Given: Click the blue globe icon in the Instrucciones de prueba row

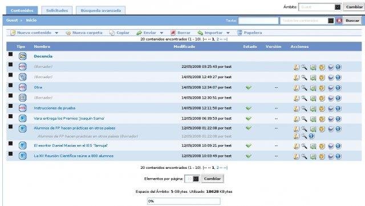Looking at the screenshot, I should 331,108.
